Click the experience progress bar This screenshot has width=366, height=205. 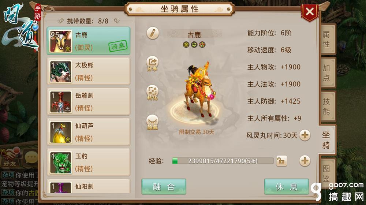(223, 161)
